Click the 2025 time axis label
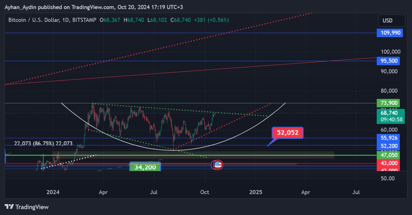 click(256, 192)
